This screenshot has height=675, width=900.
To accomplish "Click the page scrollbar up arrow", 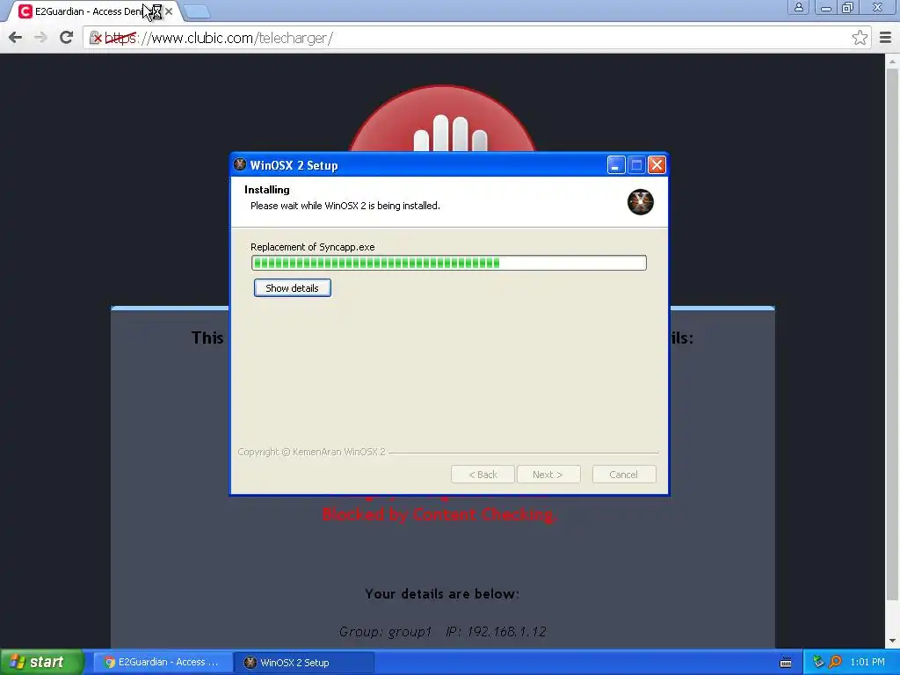I will pos(892,61).
